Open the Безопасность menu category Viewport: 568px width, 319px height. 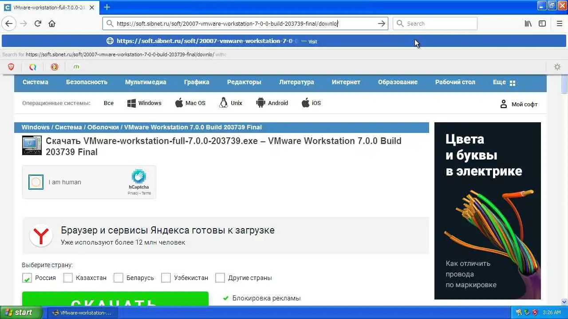click(87, 82)
